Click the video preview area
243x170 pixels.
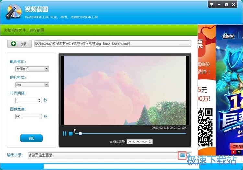(125, 90)
